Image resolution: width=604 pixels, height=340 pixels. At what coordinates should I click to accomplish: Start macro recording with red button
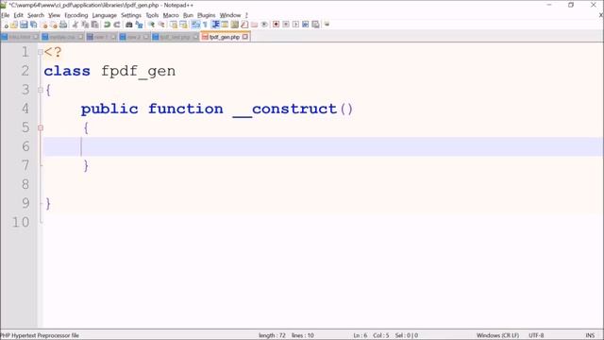tap(276, 25)
